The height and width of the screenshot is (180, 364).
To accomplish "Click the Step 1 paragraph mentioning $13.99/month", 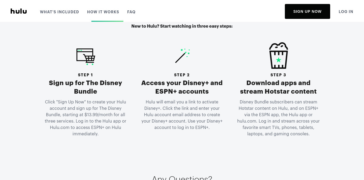I will pos(86,118).
